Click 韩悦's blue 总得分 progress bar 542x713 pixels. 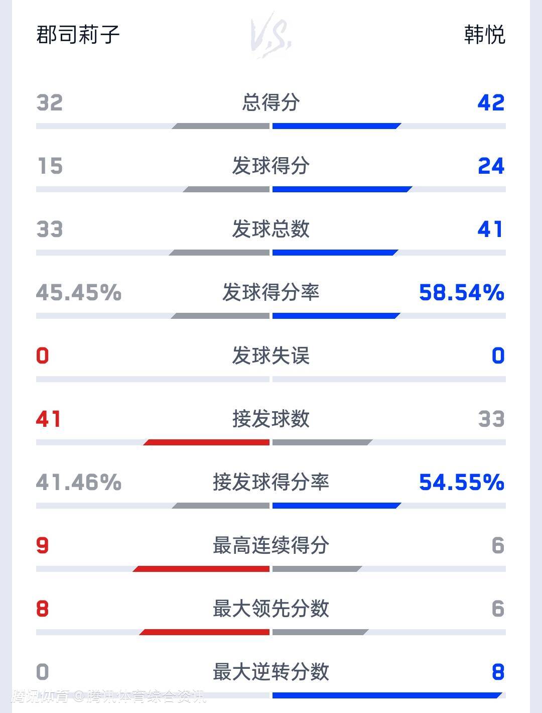tap(336, 126)
